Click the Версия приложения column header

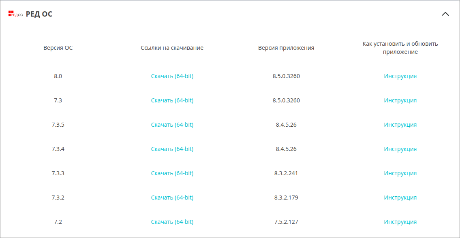pyautogui.click(x=286, y=48)
